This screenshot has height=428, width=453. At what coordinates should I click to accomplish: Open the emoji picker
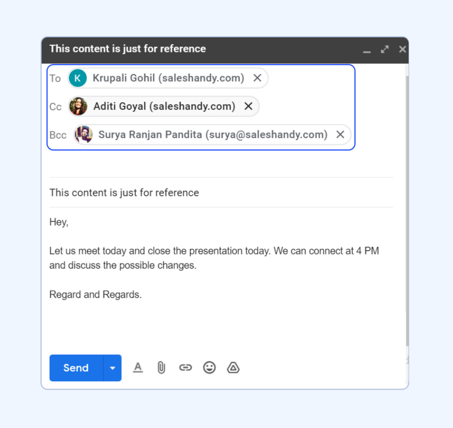[x=209, y=367]
